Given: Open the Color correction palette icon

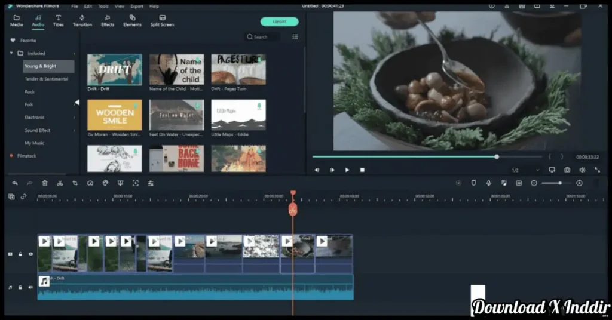Looking at the screenshot, I should [105, 183].
